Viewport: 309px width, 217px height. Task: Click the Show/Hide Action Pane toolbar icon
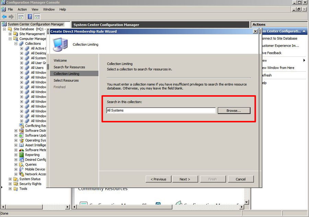(x=37, y=17)
